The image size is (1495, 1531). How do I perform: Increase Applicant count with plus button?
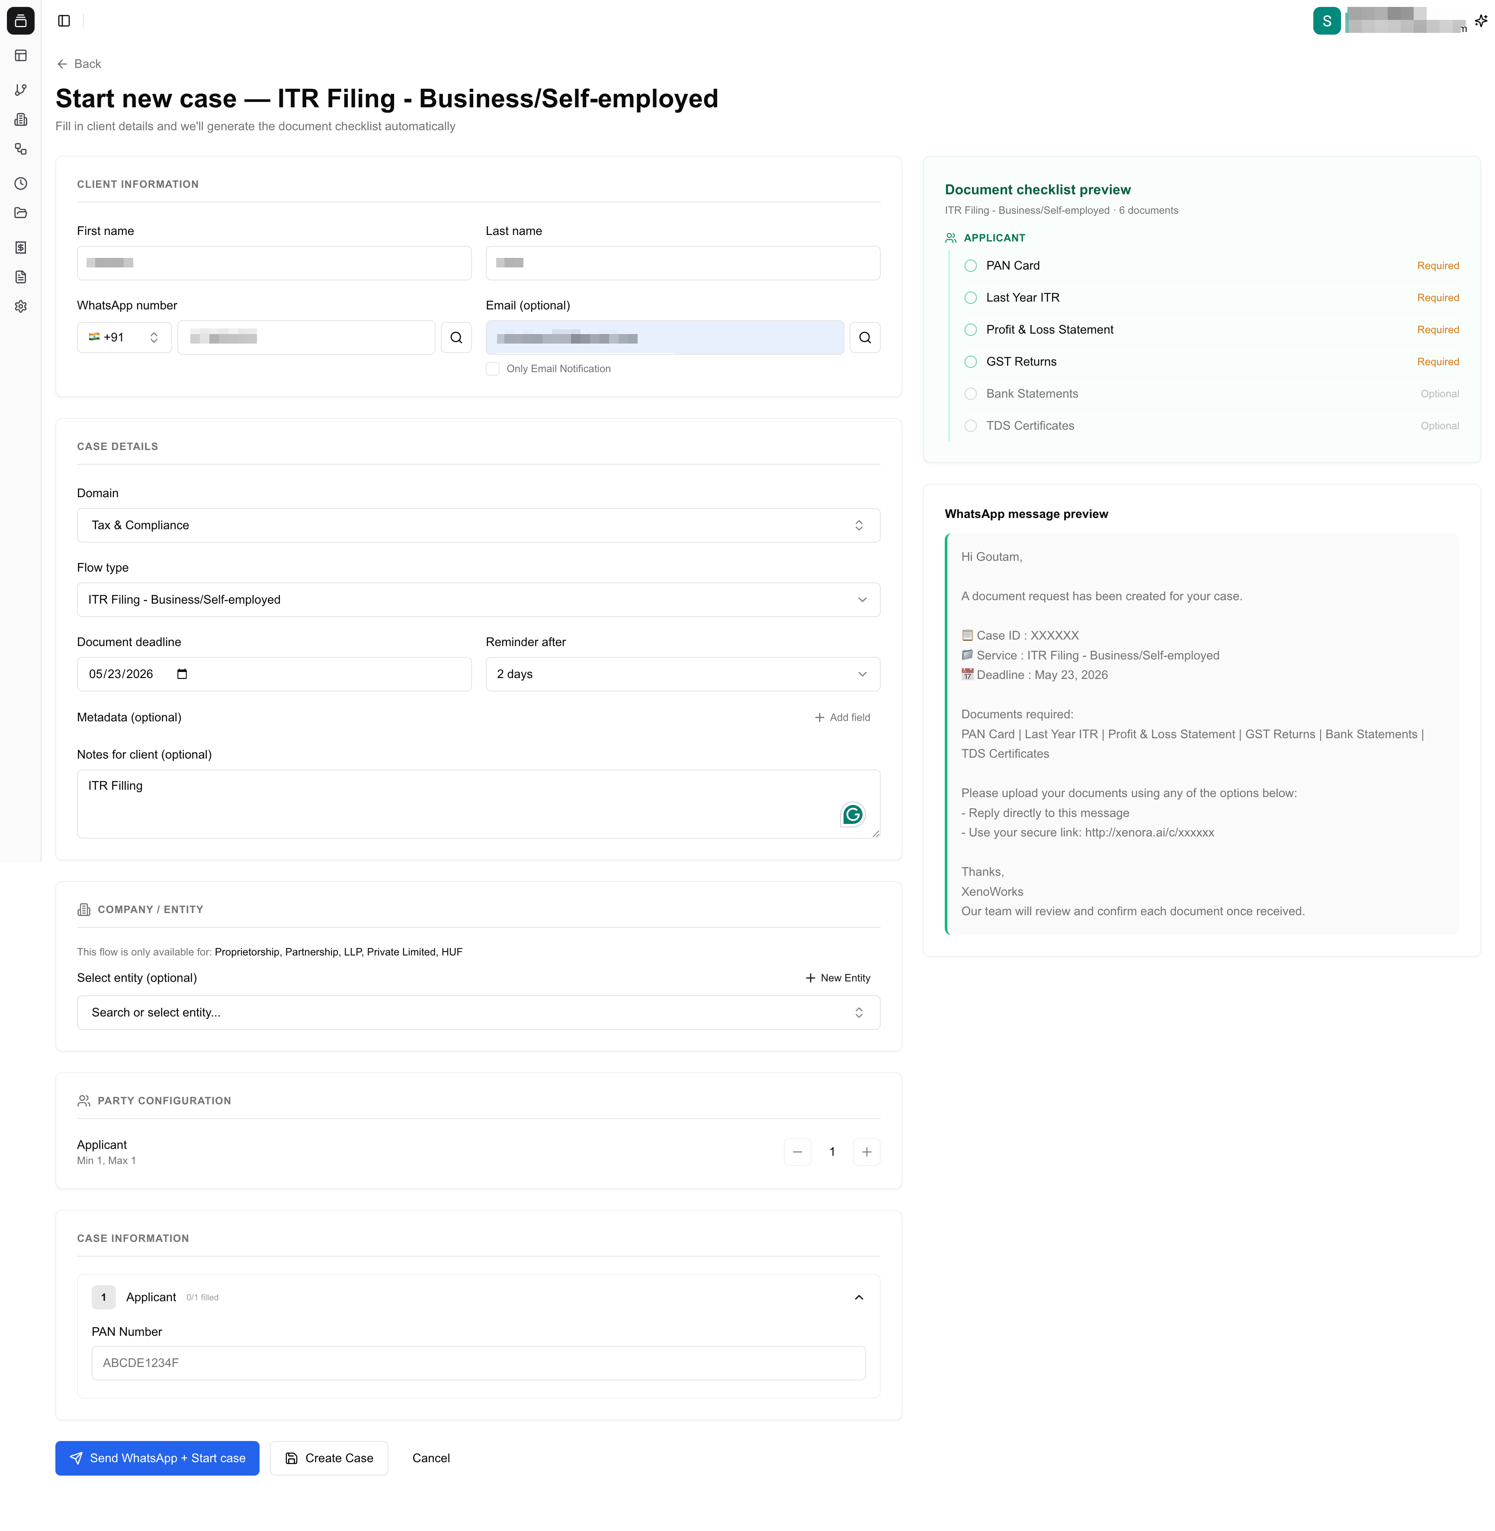point(866,1152)
